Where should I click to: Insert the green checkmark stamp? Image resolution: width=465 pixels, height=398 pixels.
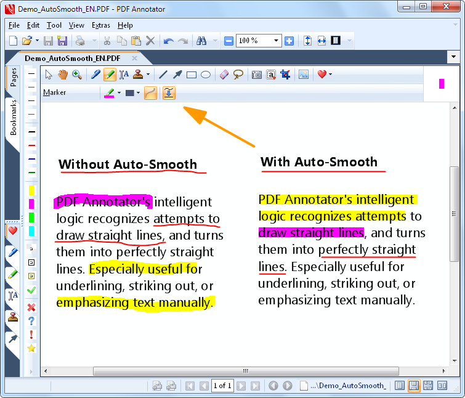(31, 290)
